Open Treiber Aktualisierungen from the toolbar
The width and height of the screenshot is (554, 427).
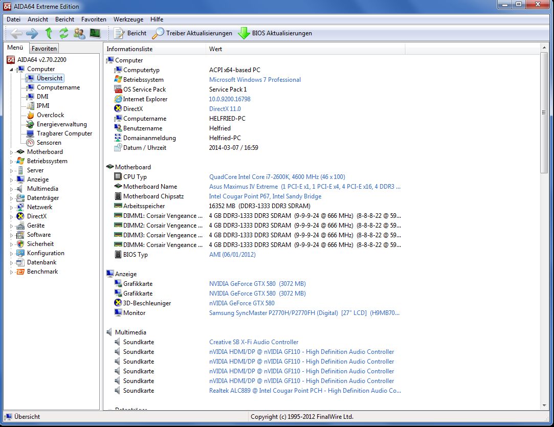point(193,33)
